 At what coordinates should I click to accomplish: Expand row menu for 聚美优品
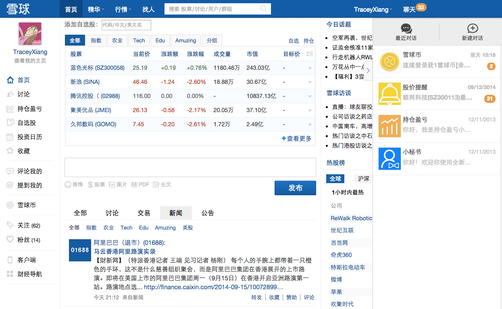coord(310,111)
